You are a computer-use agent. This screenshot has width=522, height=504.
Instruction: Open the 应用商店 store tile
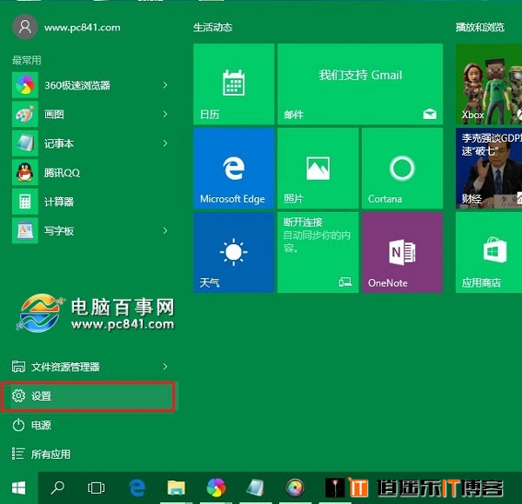pos(489,253)
